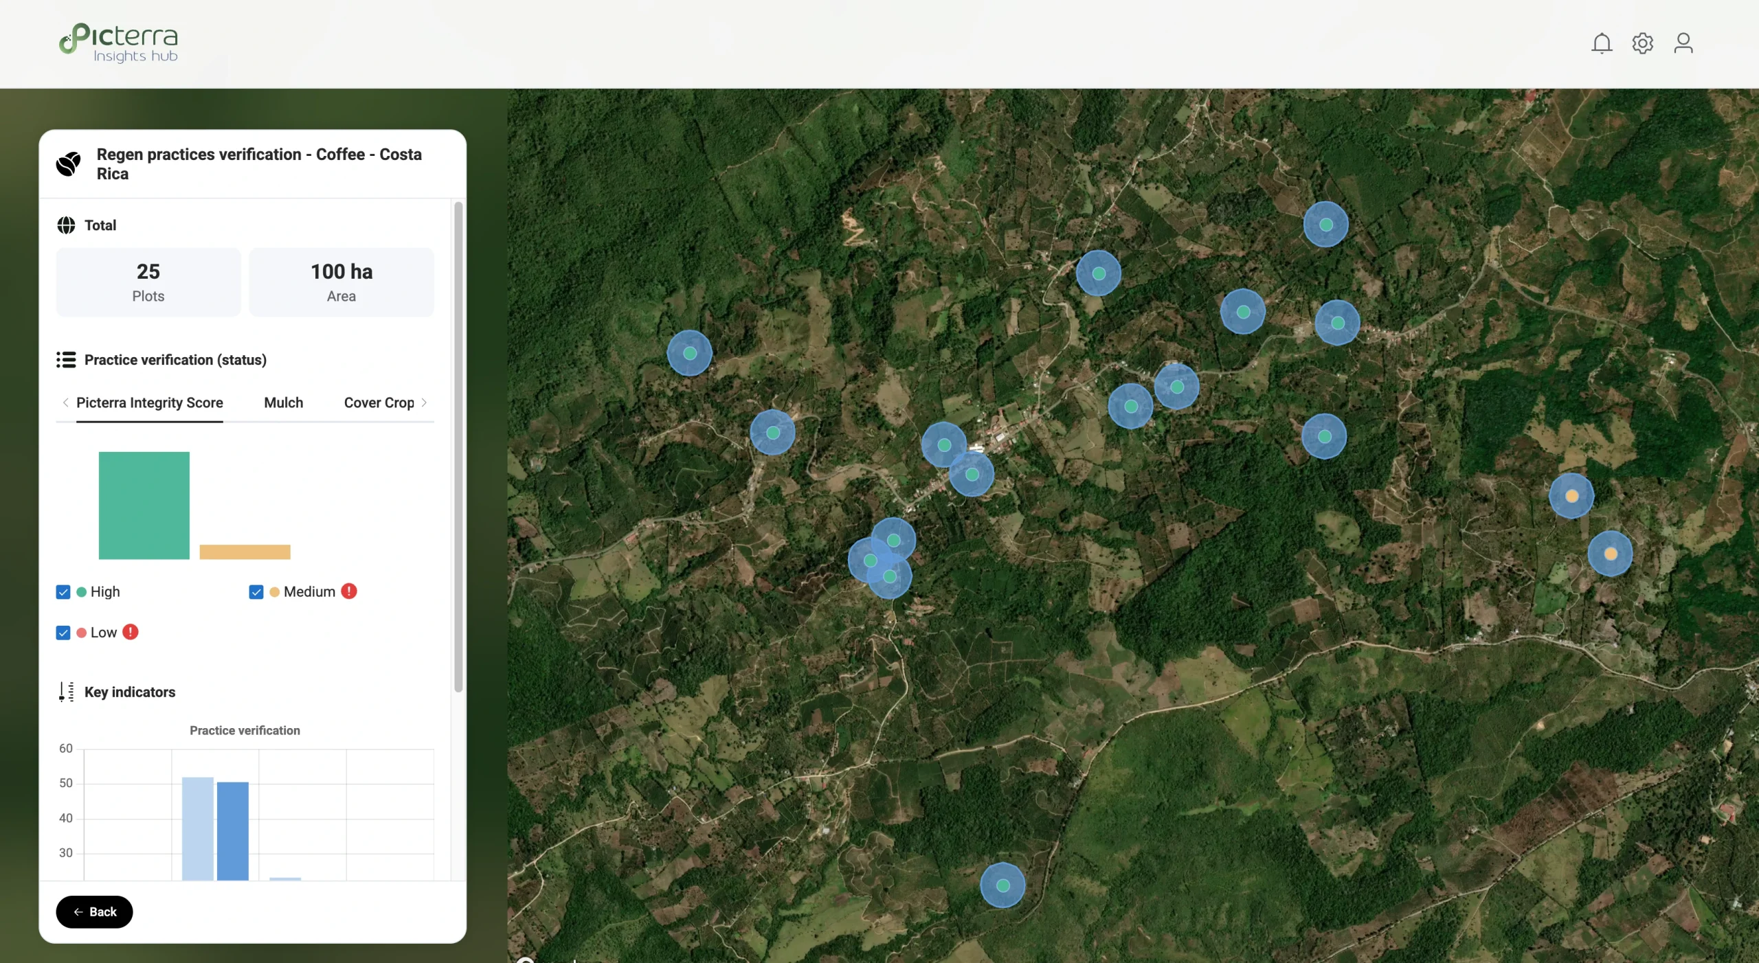
Task: Click the globe icon next to Total
Action: [x=66, y=225]
